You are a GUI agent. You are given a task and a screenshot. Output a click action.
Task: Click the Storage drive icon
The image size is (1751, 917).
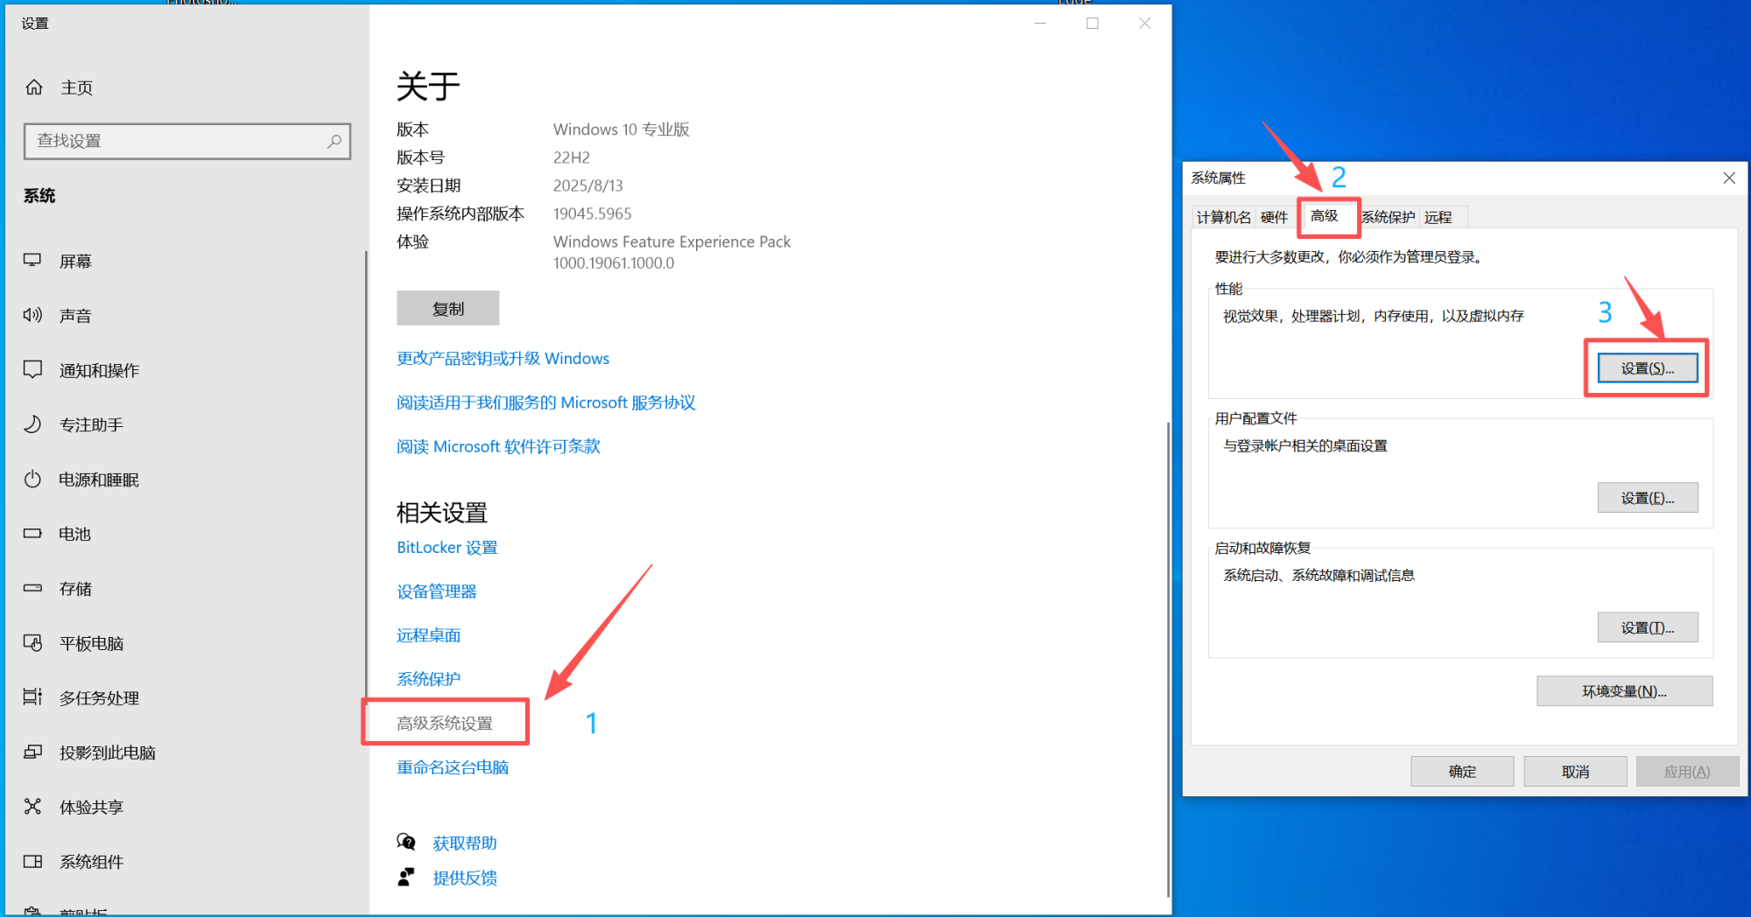(x=32, y=588)
